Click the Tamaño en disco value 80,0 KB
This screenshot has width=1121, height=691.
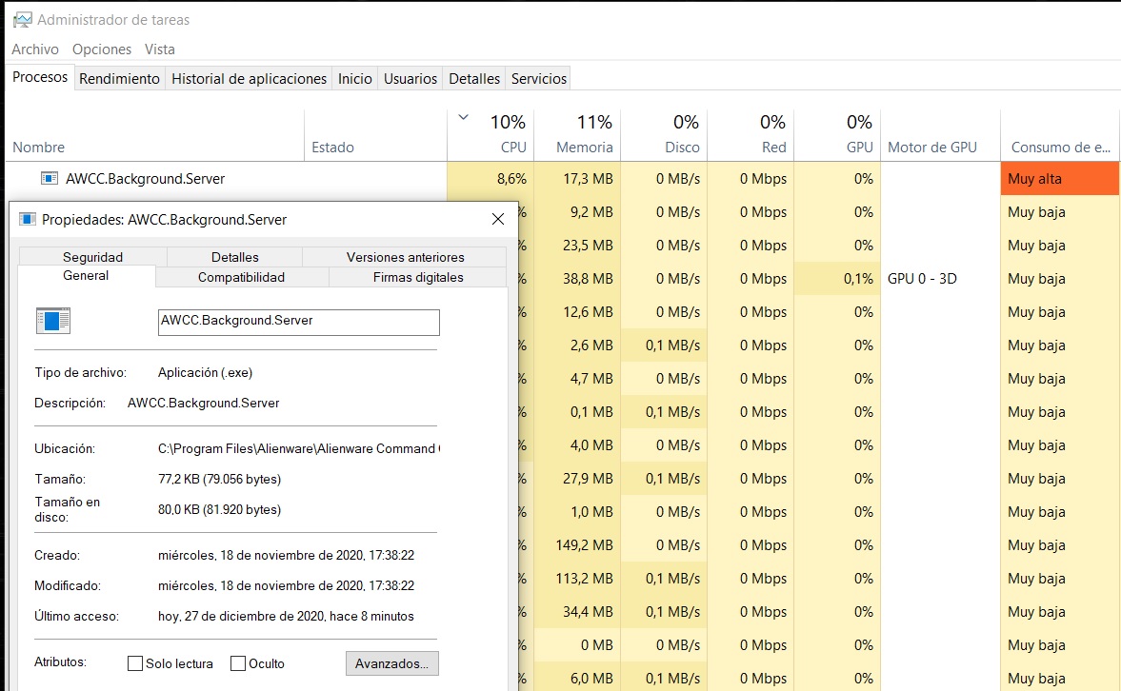coord(219,509)
